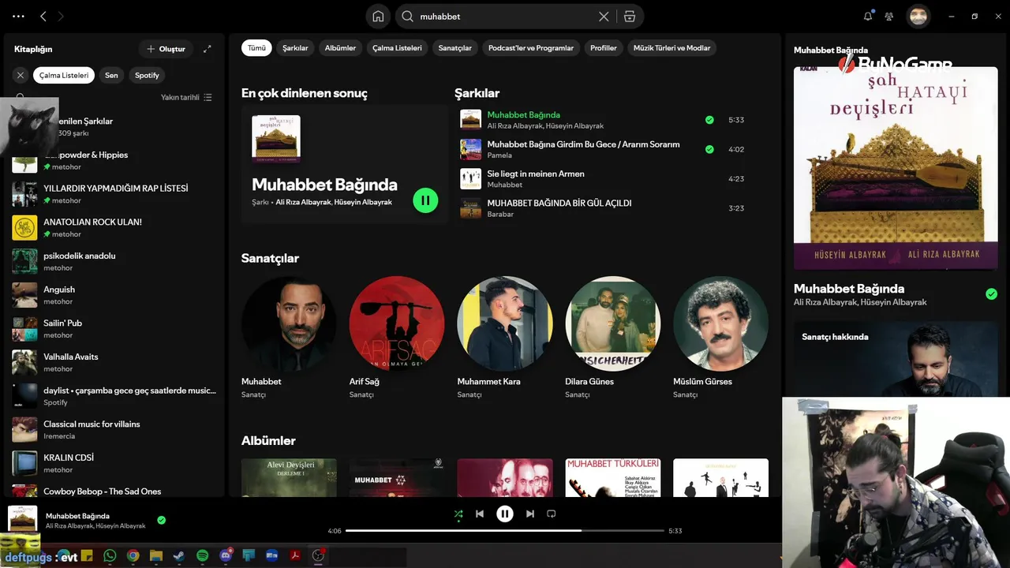Viewport: 1010px width, 568px height.
Task: Open the Dilara Günes artist card
Action: click(613, 337)
